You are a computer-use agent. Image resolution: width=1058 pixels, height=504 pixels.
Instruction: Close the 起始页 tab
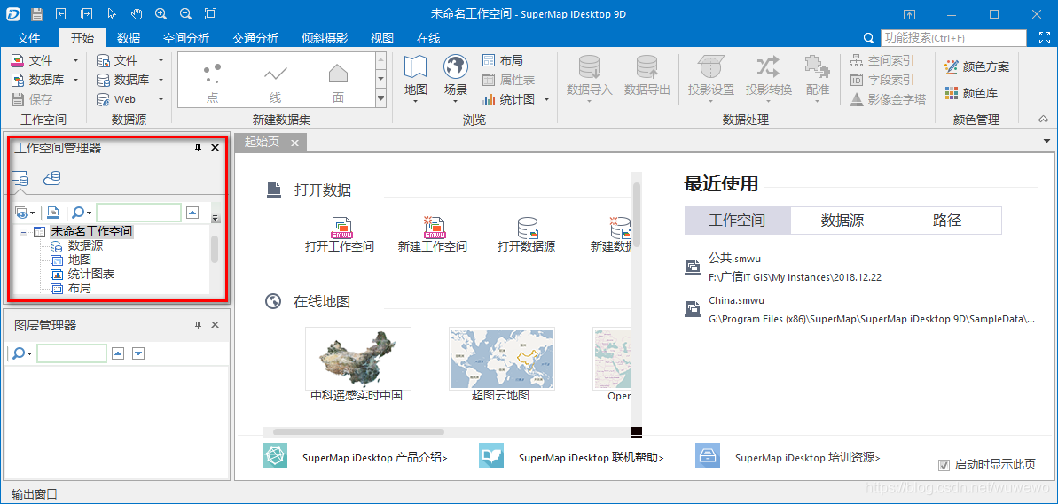coord(294,143)
